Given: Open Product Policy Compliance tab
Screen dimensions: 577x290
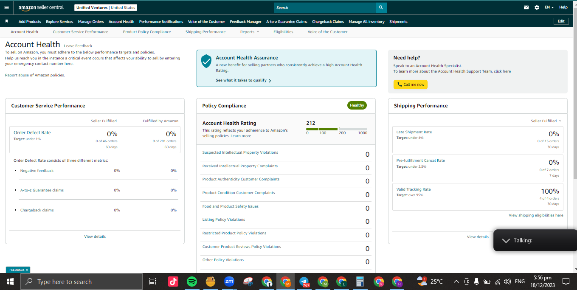Looking at the screenshot, I should pos(147,32).
